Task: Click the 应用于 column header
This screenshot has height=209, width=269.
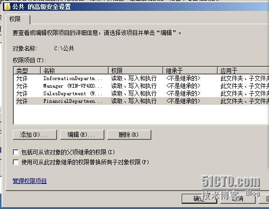Action: click(243, 71)
